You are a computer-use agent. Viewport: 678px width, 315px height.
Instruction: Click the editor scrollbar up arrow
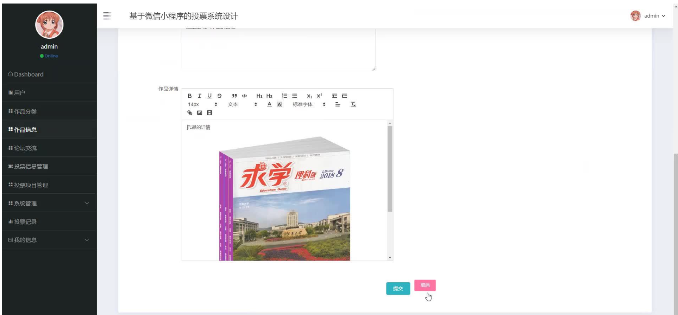(x=390, y=123)
